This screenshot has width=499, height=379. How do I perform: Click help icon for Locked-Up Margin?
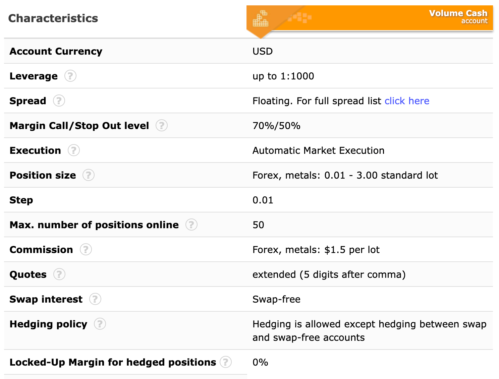click(x=226, y=362)
